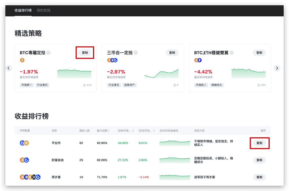Viewport: 289px width, 191px height.
Task: Click coin icons in 周岁宴 row
Action: pos(30,177)
